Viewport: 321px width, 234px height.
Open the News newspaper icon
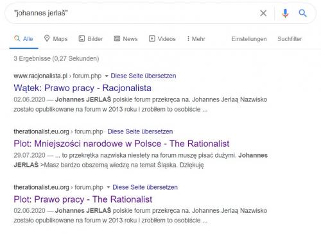click(117, 38)
